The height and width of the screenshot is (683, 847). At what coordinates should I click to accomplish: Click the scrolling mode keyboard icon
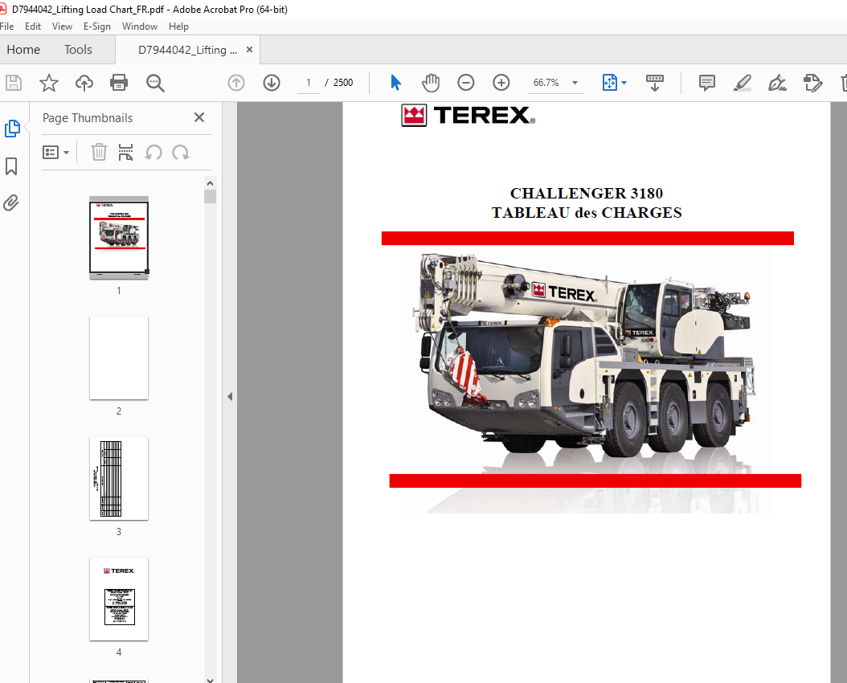[655, 83]
